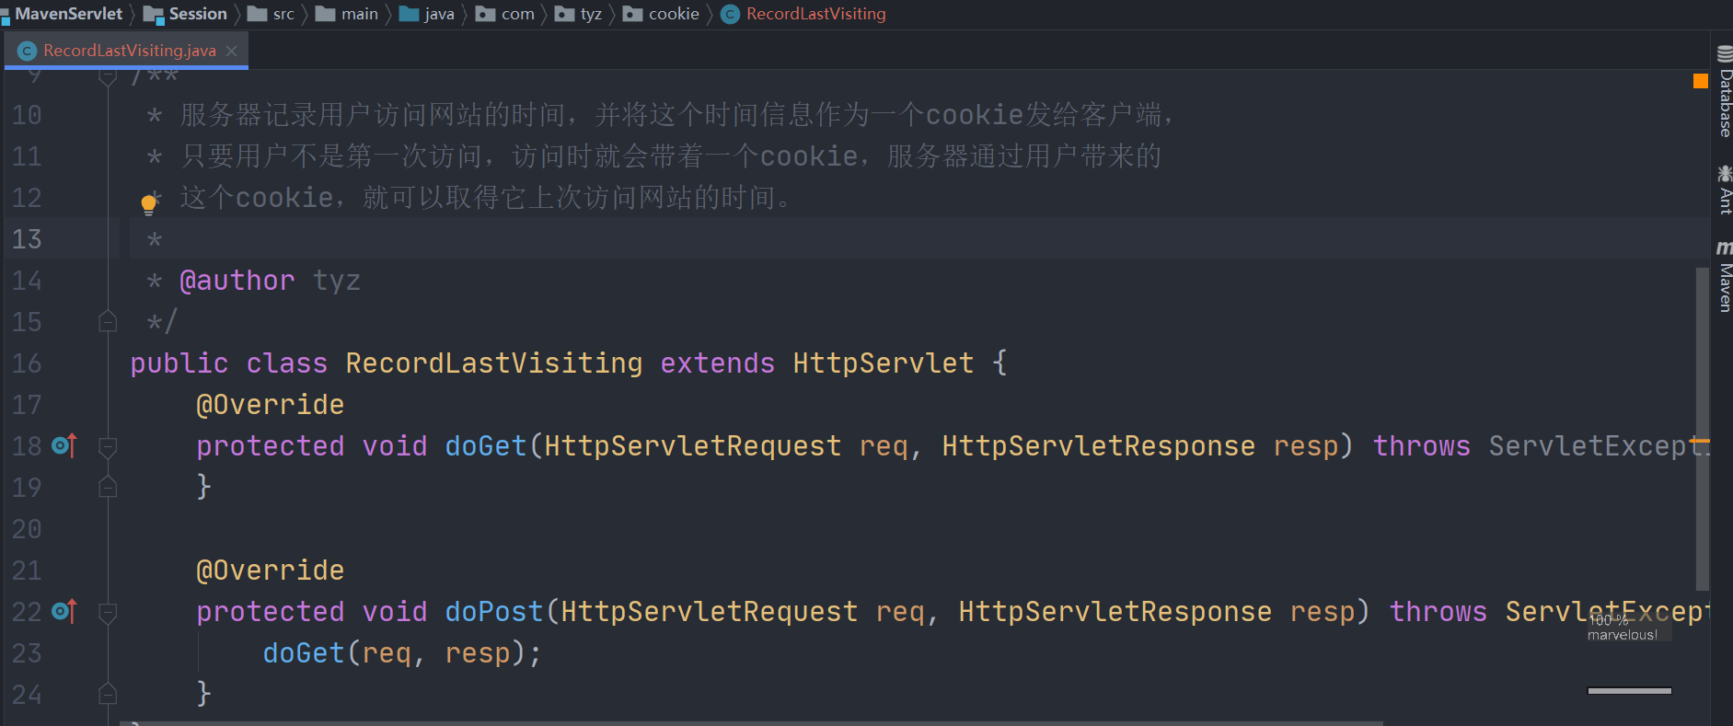This screenshot has height=726, width=1733.
Task: Click the doPost override gutter icon on line 22
Action: pos(64,611)
